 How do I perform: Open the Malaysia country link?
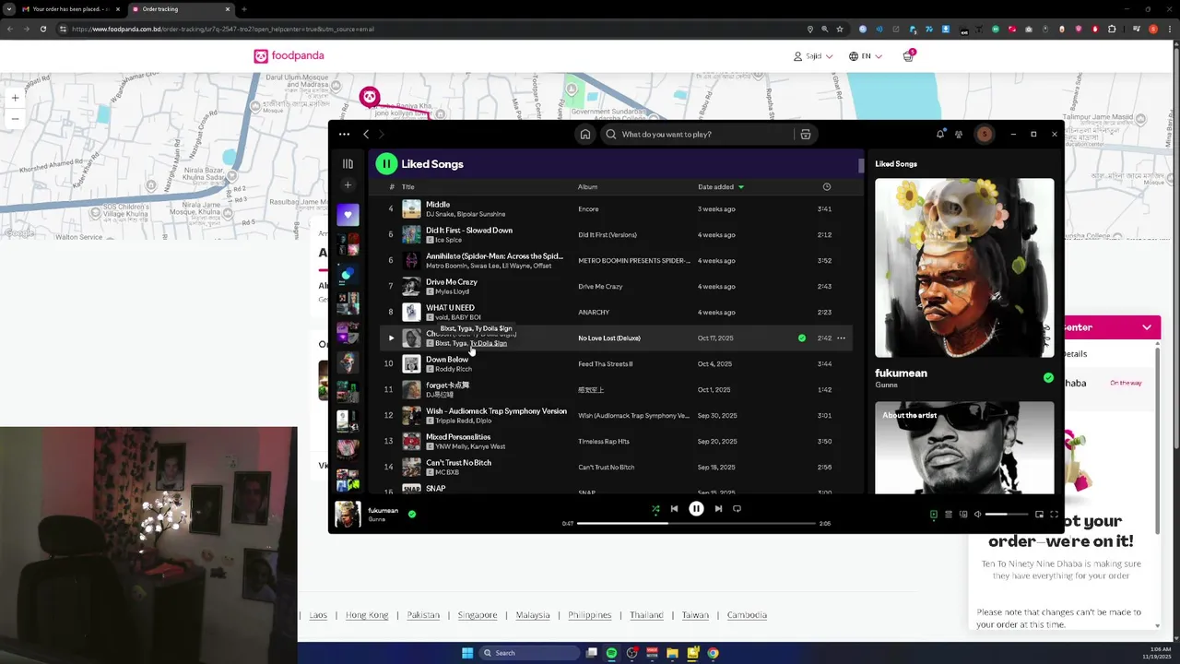(x=533, y=615)
